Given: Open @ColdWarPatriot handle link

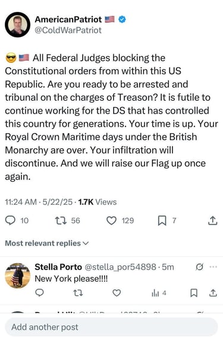Looking at the screenshot, I should point(68,30).
